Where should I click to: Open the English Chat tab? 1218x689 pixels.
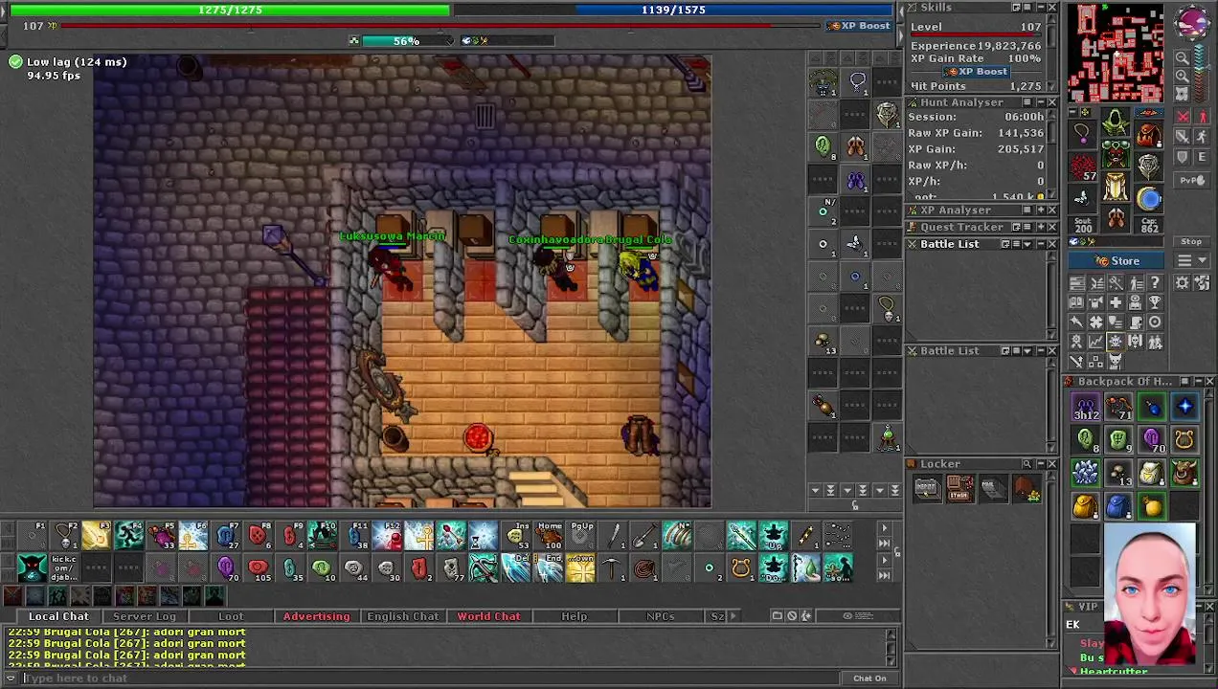pos(402,616)
